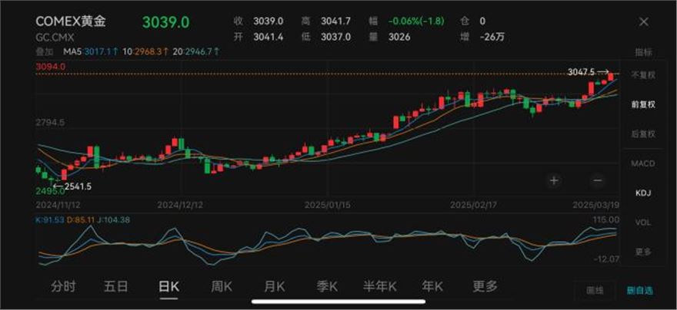Switch to 分时 intraday tab
This screenshot has height=310, width=677.
point(64,286)
